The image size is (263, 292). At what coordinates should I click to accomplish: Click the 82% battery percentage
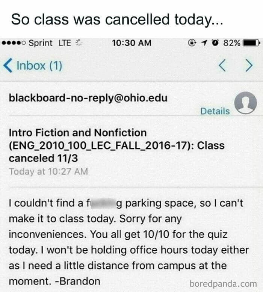[x=232, y=43]
